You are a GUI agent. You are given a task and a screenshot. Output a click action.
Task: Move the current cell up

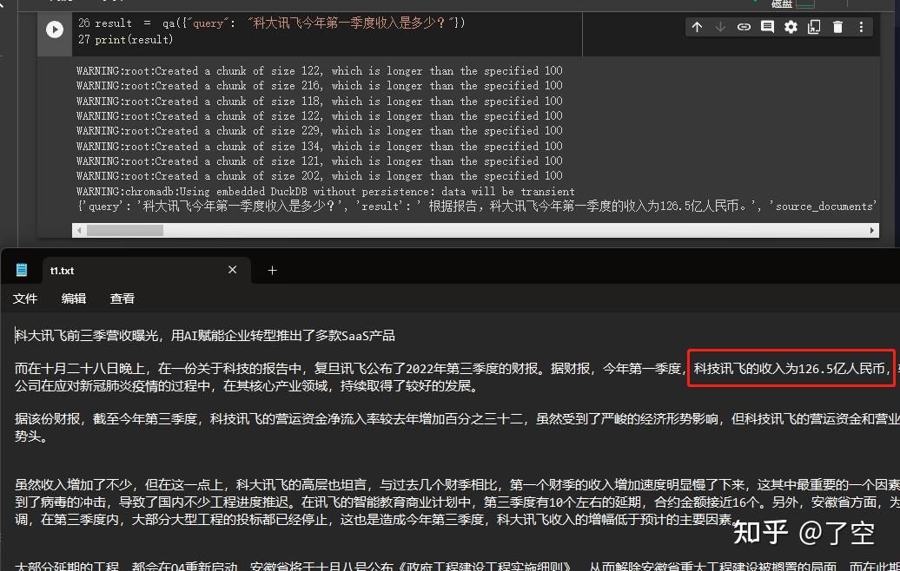coord(698,27)
